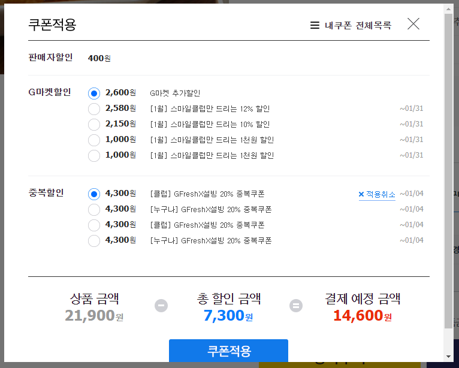Click the blue 쿠폰적용 button
Viewport: 459px width, 368px height.
click(x=228, y=351)
